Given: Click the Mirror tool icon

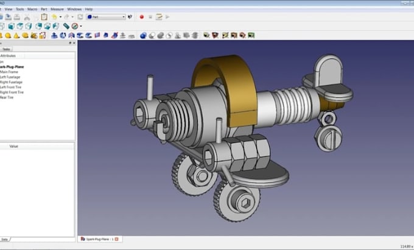Looking at the screenshot, I should [x=71, y=35].
